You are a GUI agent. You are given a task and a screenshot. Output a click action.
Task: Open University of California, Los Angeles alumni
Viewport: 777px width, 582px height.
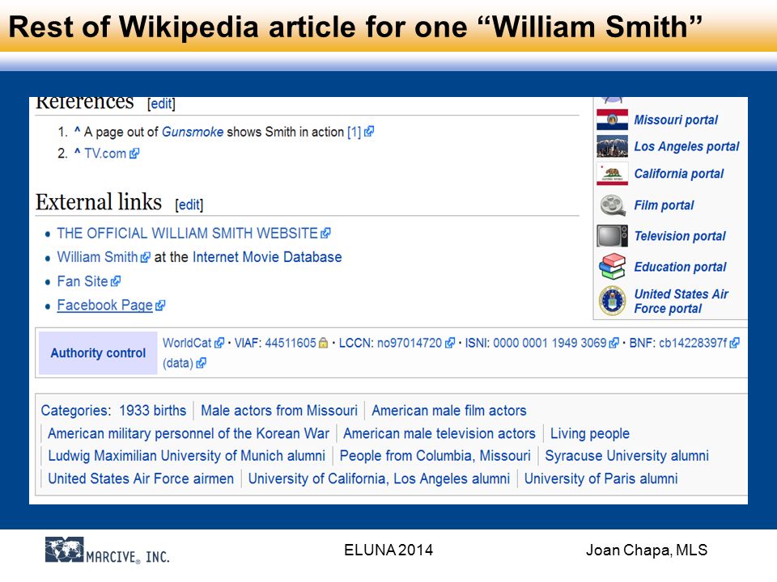[379, 479]
